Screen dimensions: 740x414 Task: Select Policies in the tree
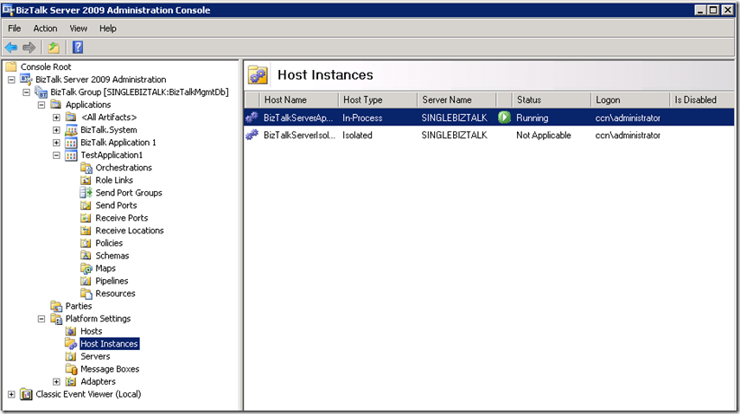pos(109,243)
